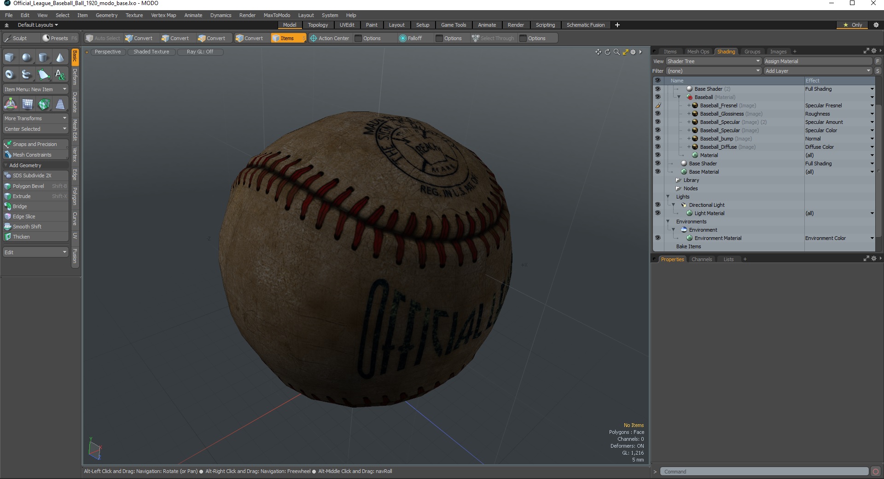Select the Sphere primitive tool
884x479 pixels.
(x=27, y=58)
